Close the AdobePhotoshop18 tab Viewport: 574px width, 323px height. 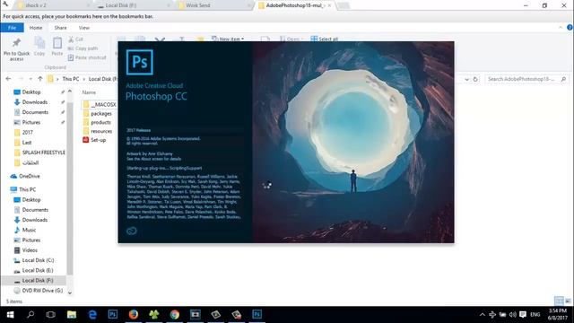(x=329, y=5)
